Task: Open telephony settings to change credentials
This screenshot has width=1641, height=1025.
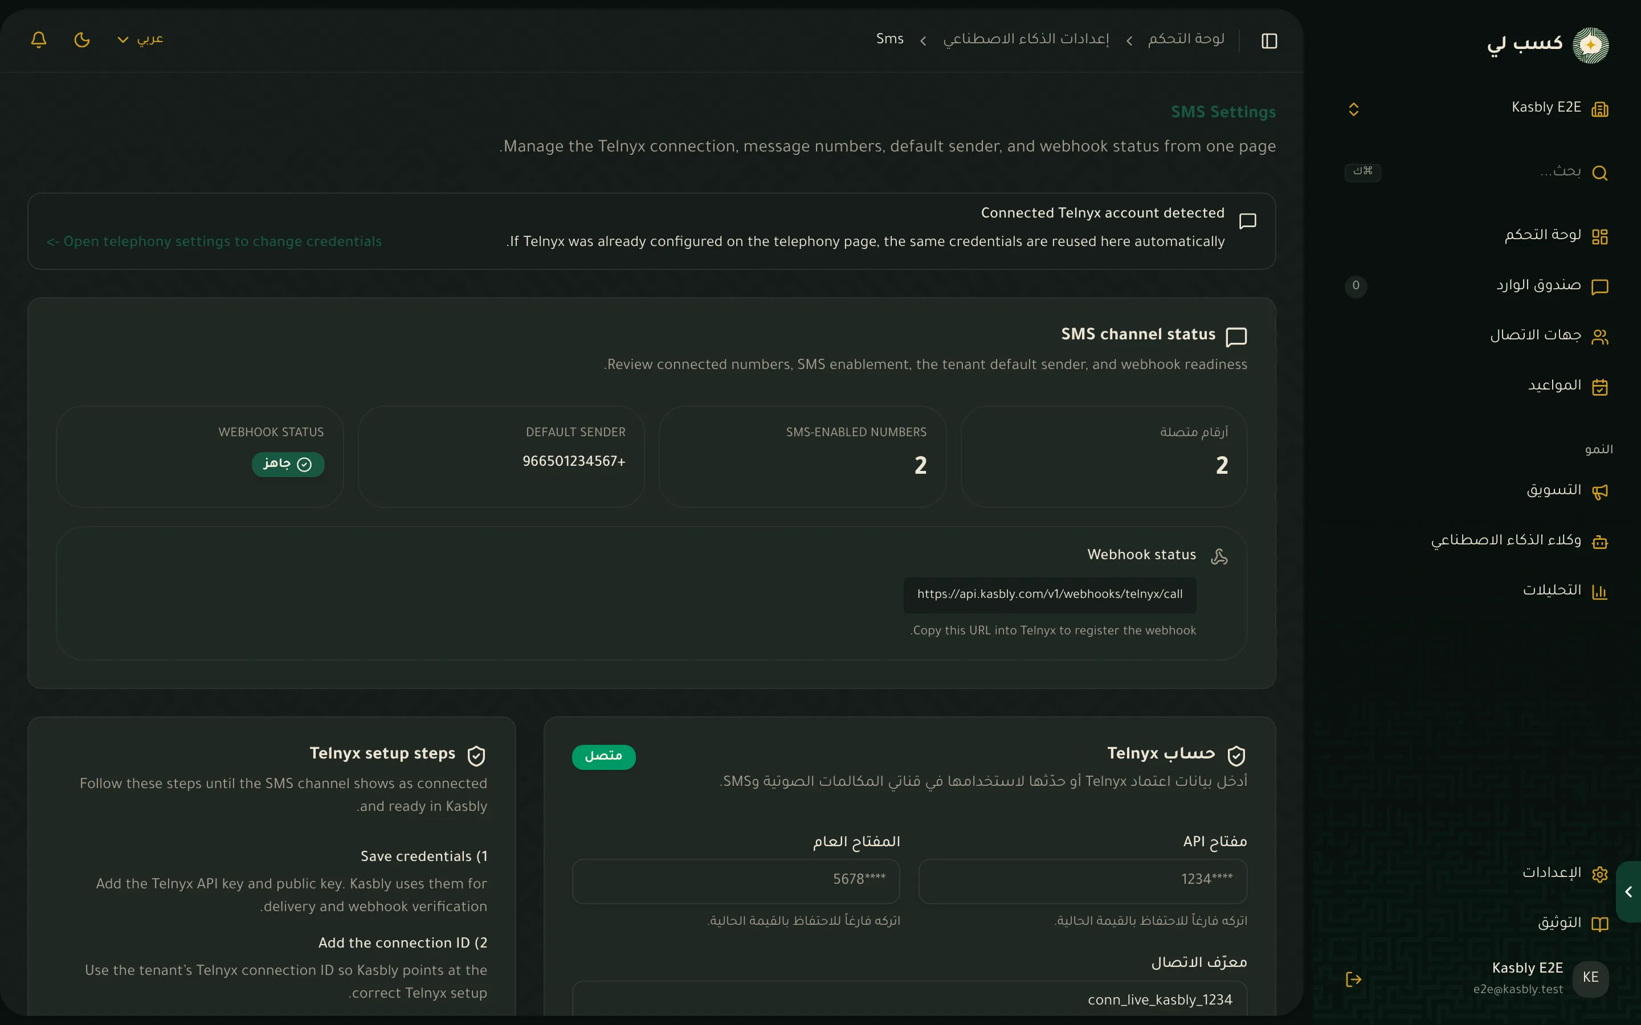Action: tap(214, 242)
